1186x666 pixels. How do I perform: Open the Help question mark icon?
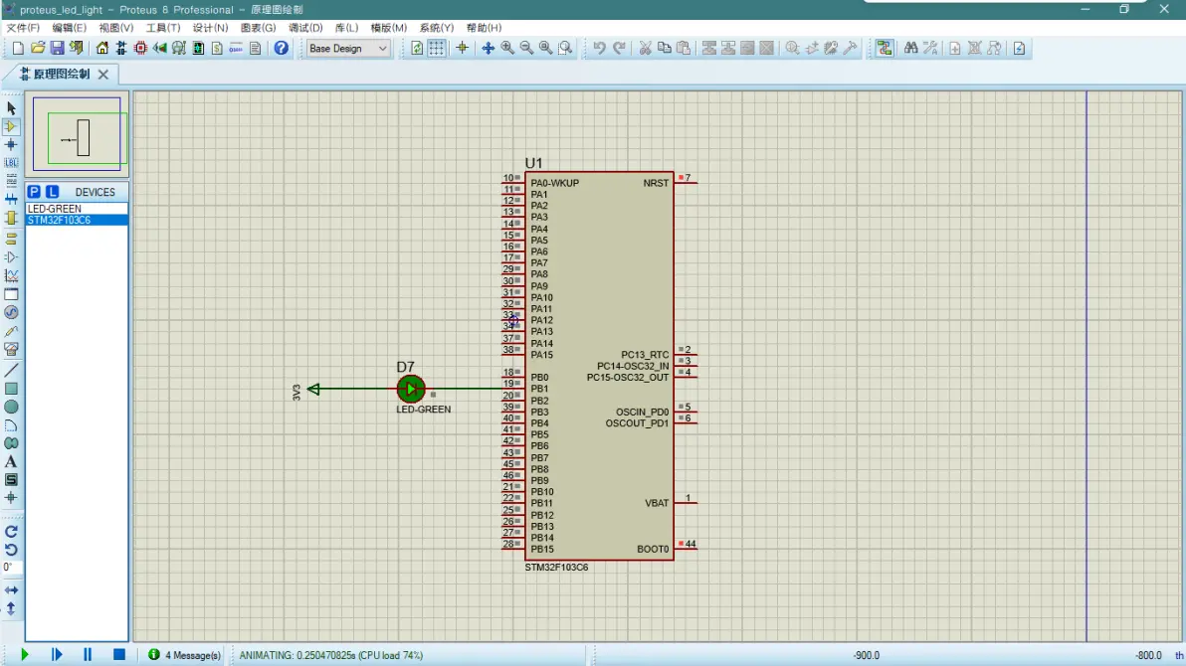(x=282, y=48)
